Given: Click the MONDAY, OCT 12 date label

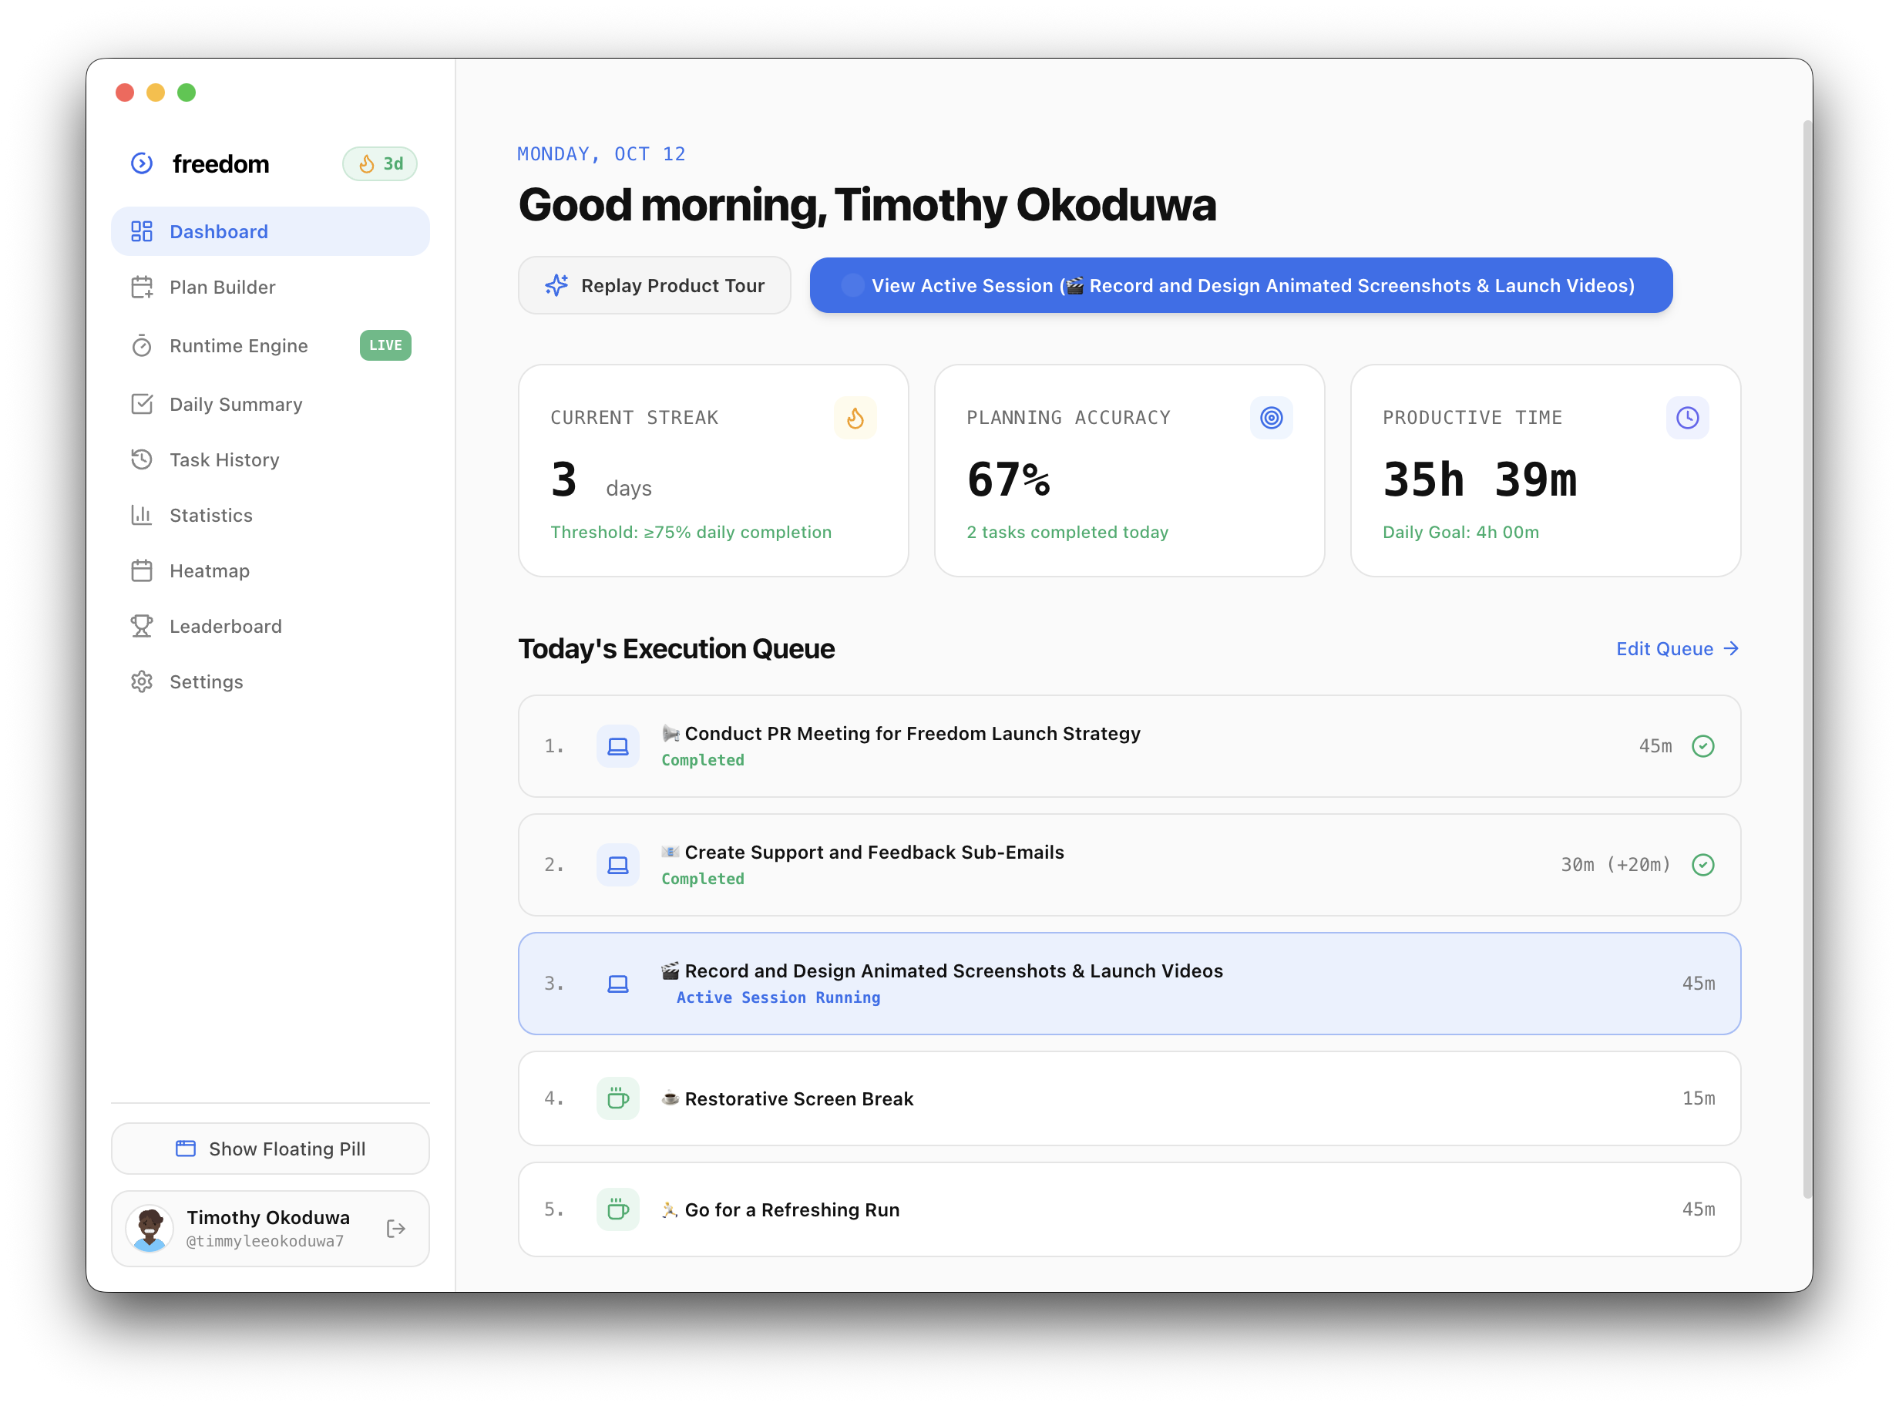Looking at the screenshot, I should point(600,154).
